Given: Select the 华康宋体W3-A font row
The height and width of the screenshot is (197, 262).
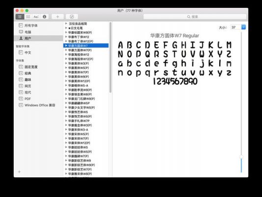Looking at the screenshot, I should 86,130.
